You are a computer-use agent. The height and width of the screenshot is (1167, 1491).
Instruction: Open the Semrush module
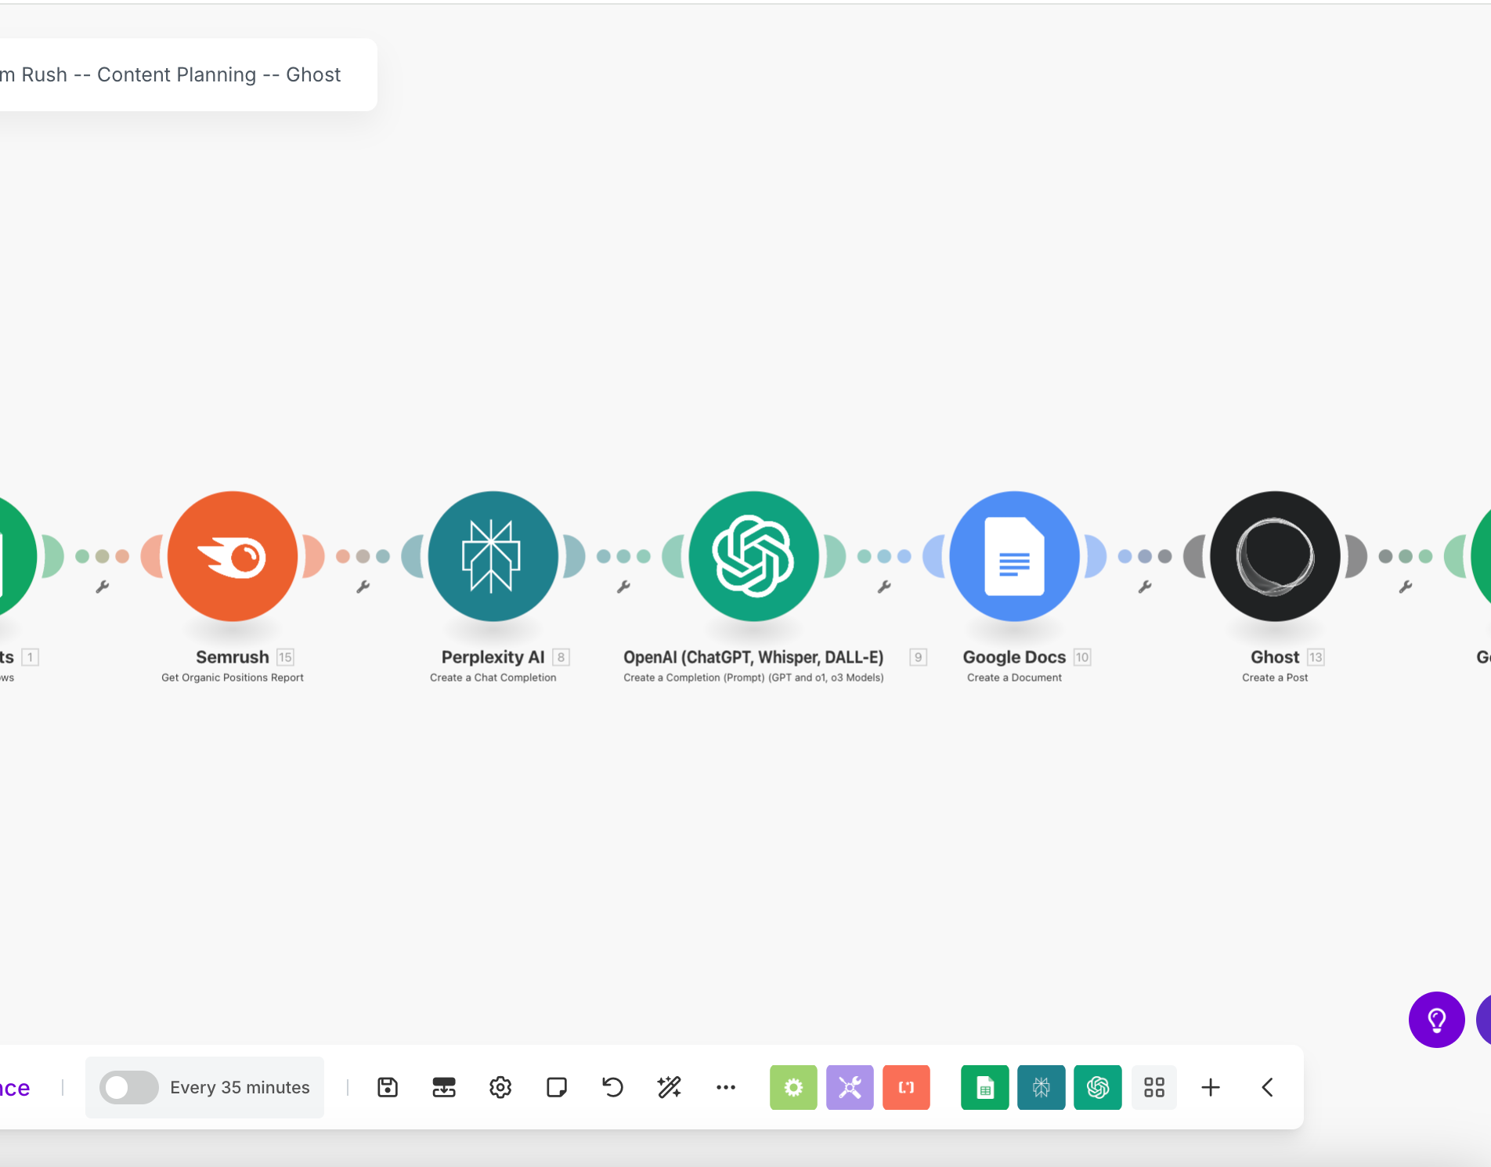click(x=233, y=556)
